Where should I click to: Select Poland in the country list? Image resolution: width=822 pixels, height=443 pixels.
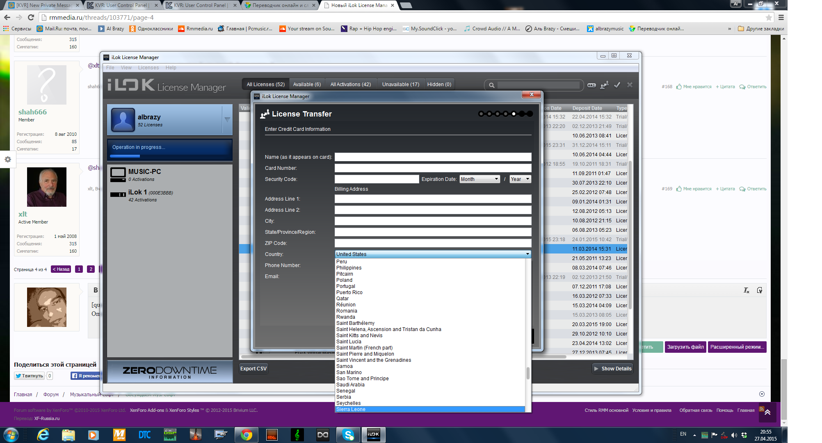430,280
